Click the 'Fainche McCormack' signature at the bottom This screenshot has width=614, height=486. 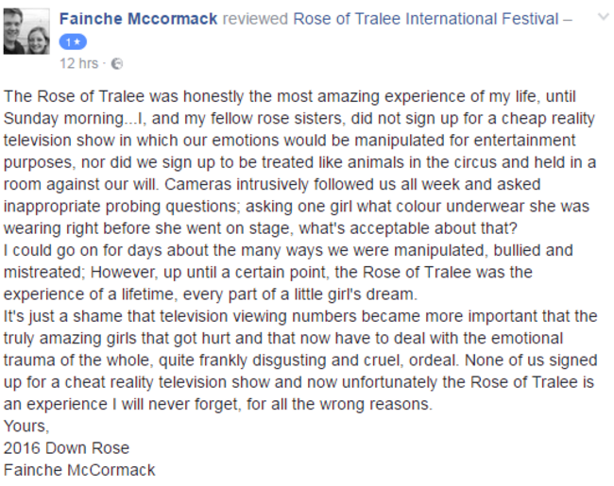pos(79,470)
